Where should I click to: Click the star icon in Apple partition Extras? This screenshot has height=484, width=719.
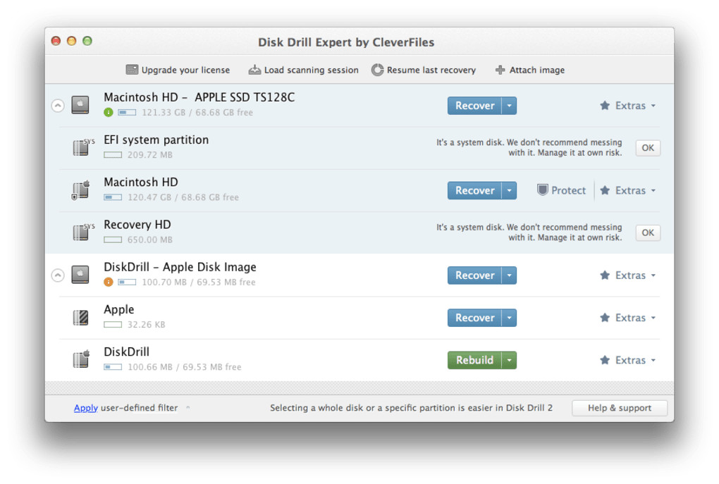point(605,318)
